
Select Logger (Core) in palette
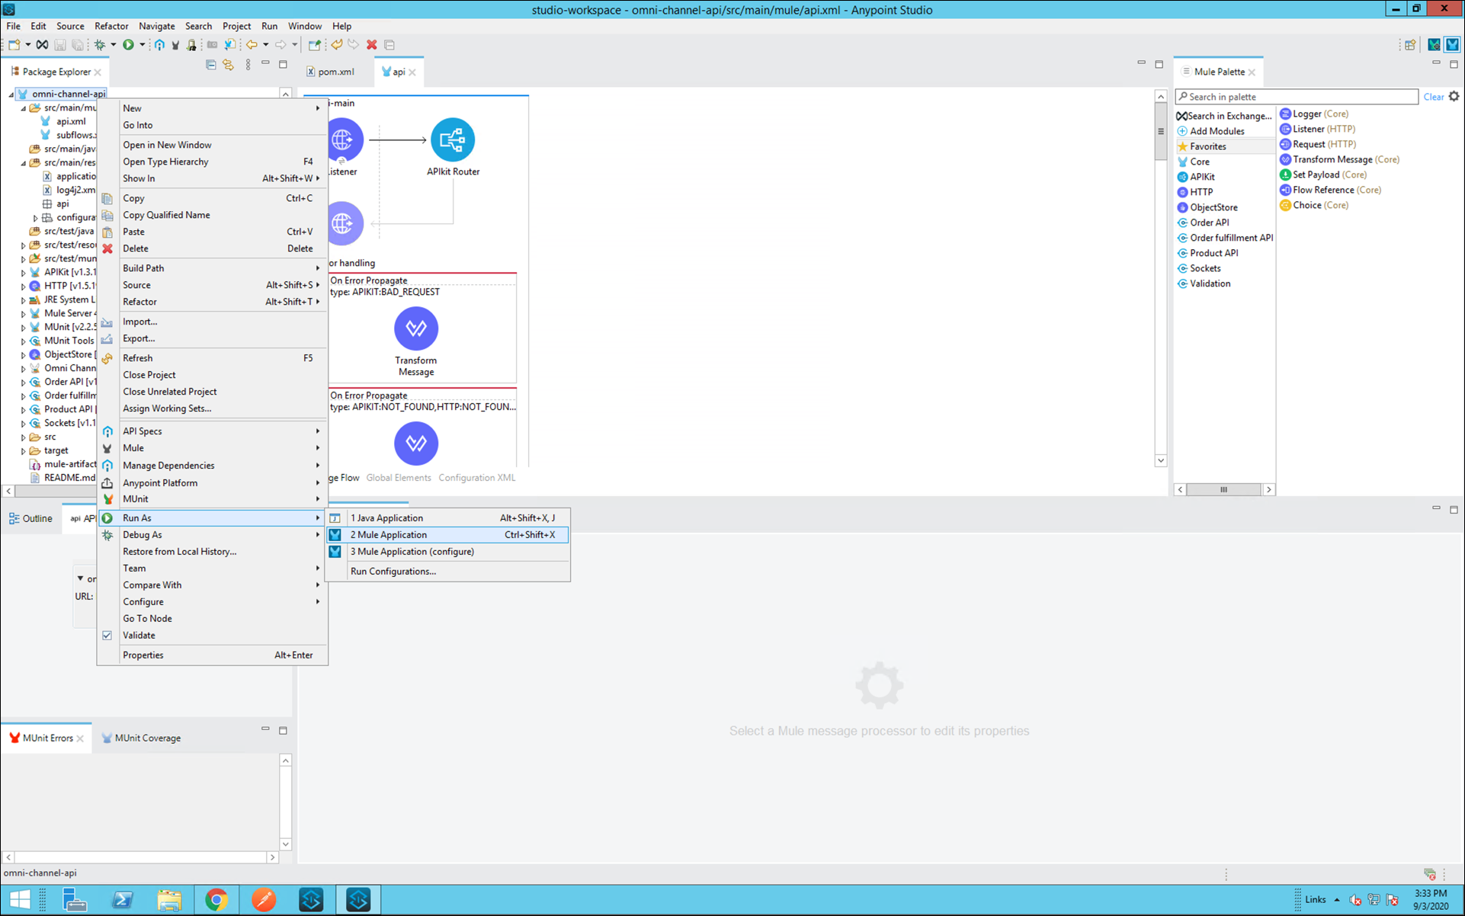(1313, 114)
